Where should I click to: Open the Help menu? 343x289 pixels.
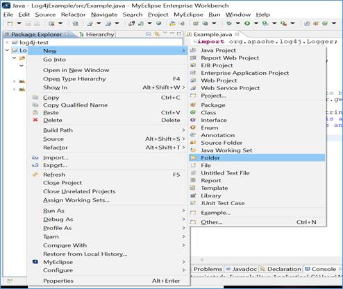262,15
